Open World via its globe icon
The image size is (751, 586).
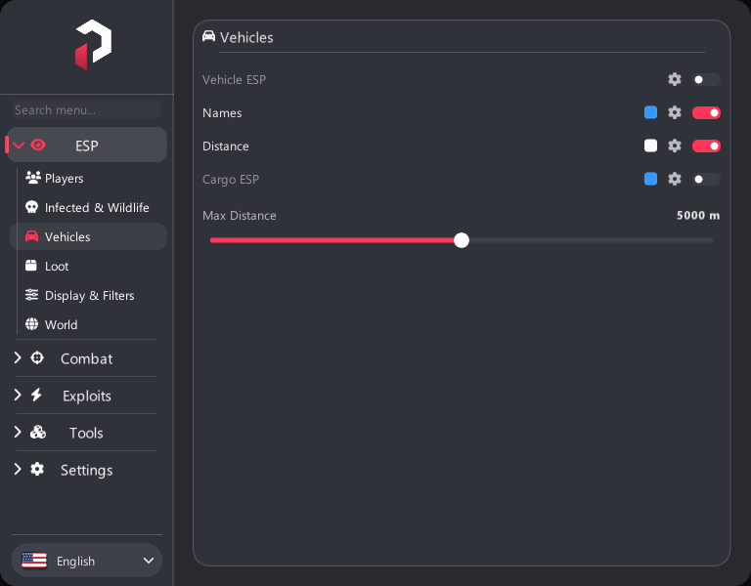[31, 324]
